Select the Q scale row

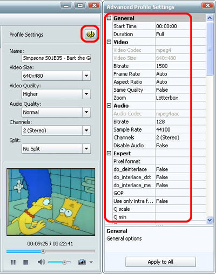(x=159, y=209)
